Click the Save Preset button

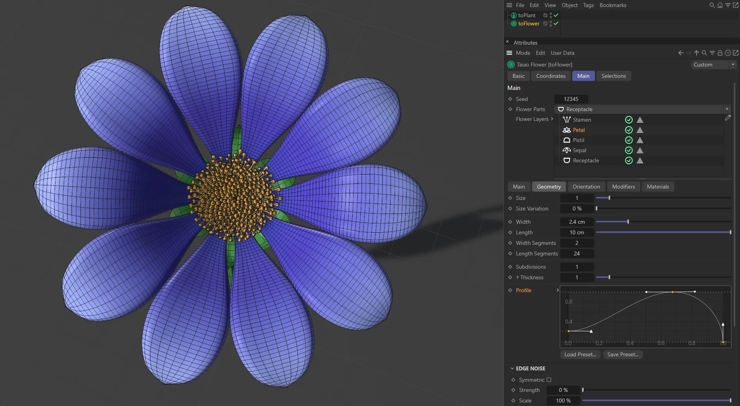coord(622,355)
